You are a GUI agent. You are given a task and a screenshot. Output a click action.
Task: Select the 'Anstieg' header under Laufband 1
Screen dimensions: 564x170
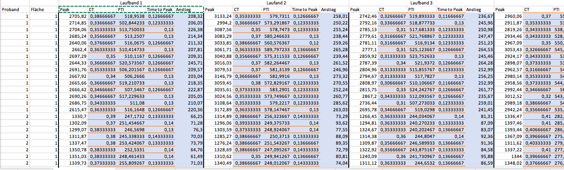[189, 9]
